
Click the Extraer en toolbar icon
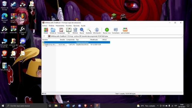pos(53,31)
